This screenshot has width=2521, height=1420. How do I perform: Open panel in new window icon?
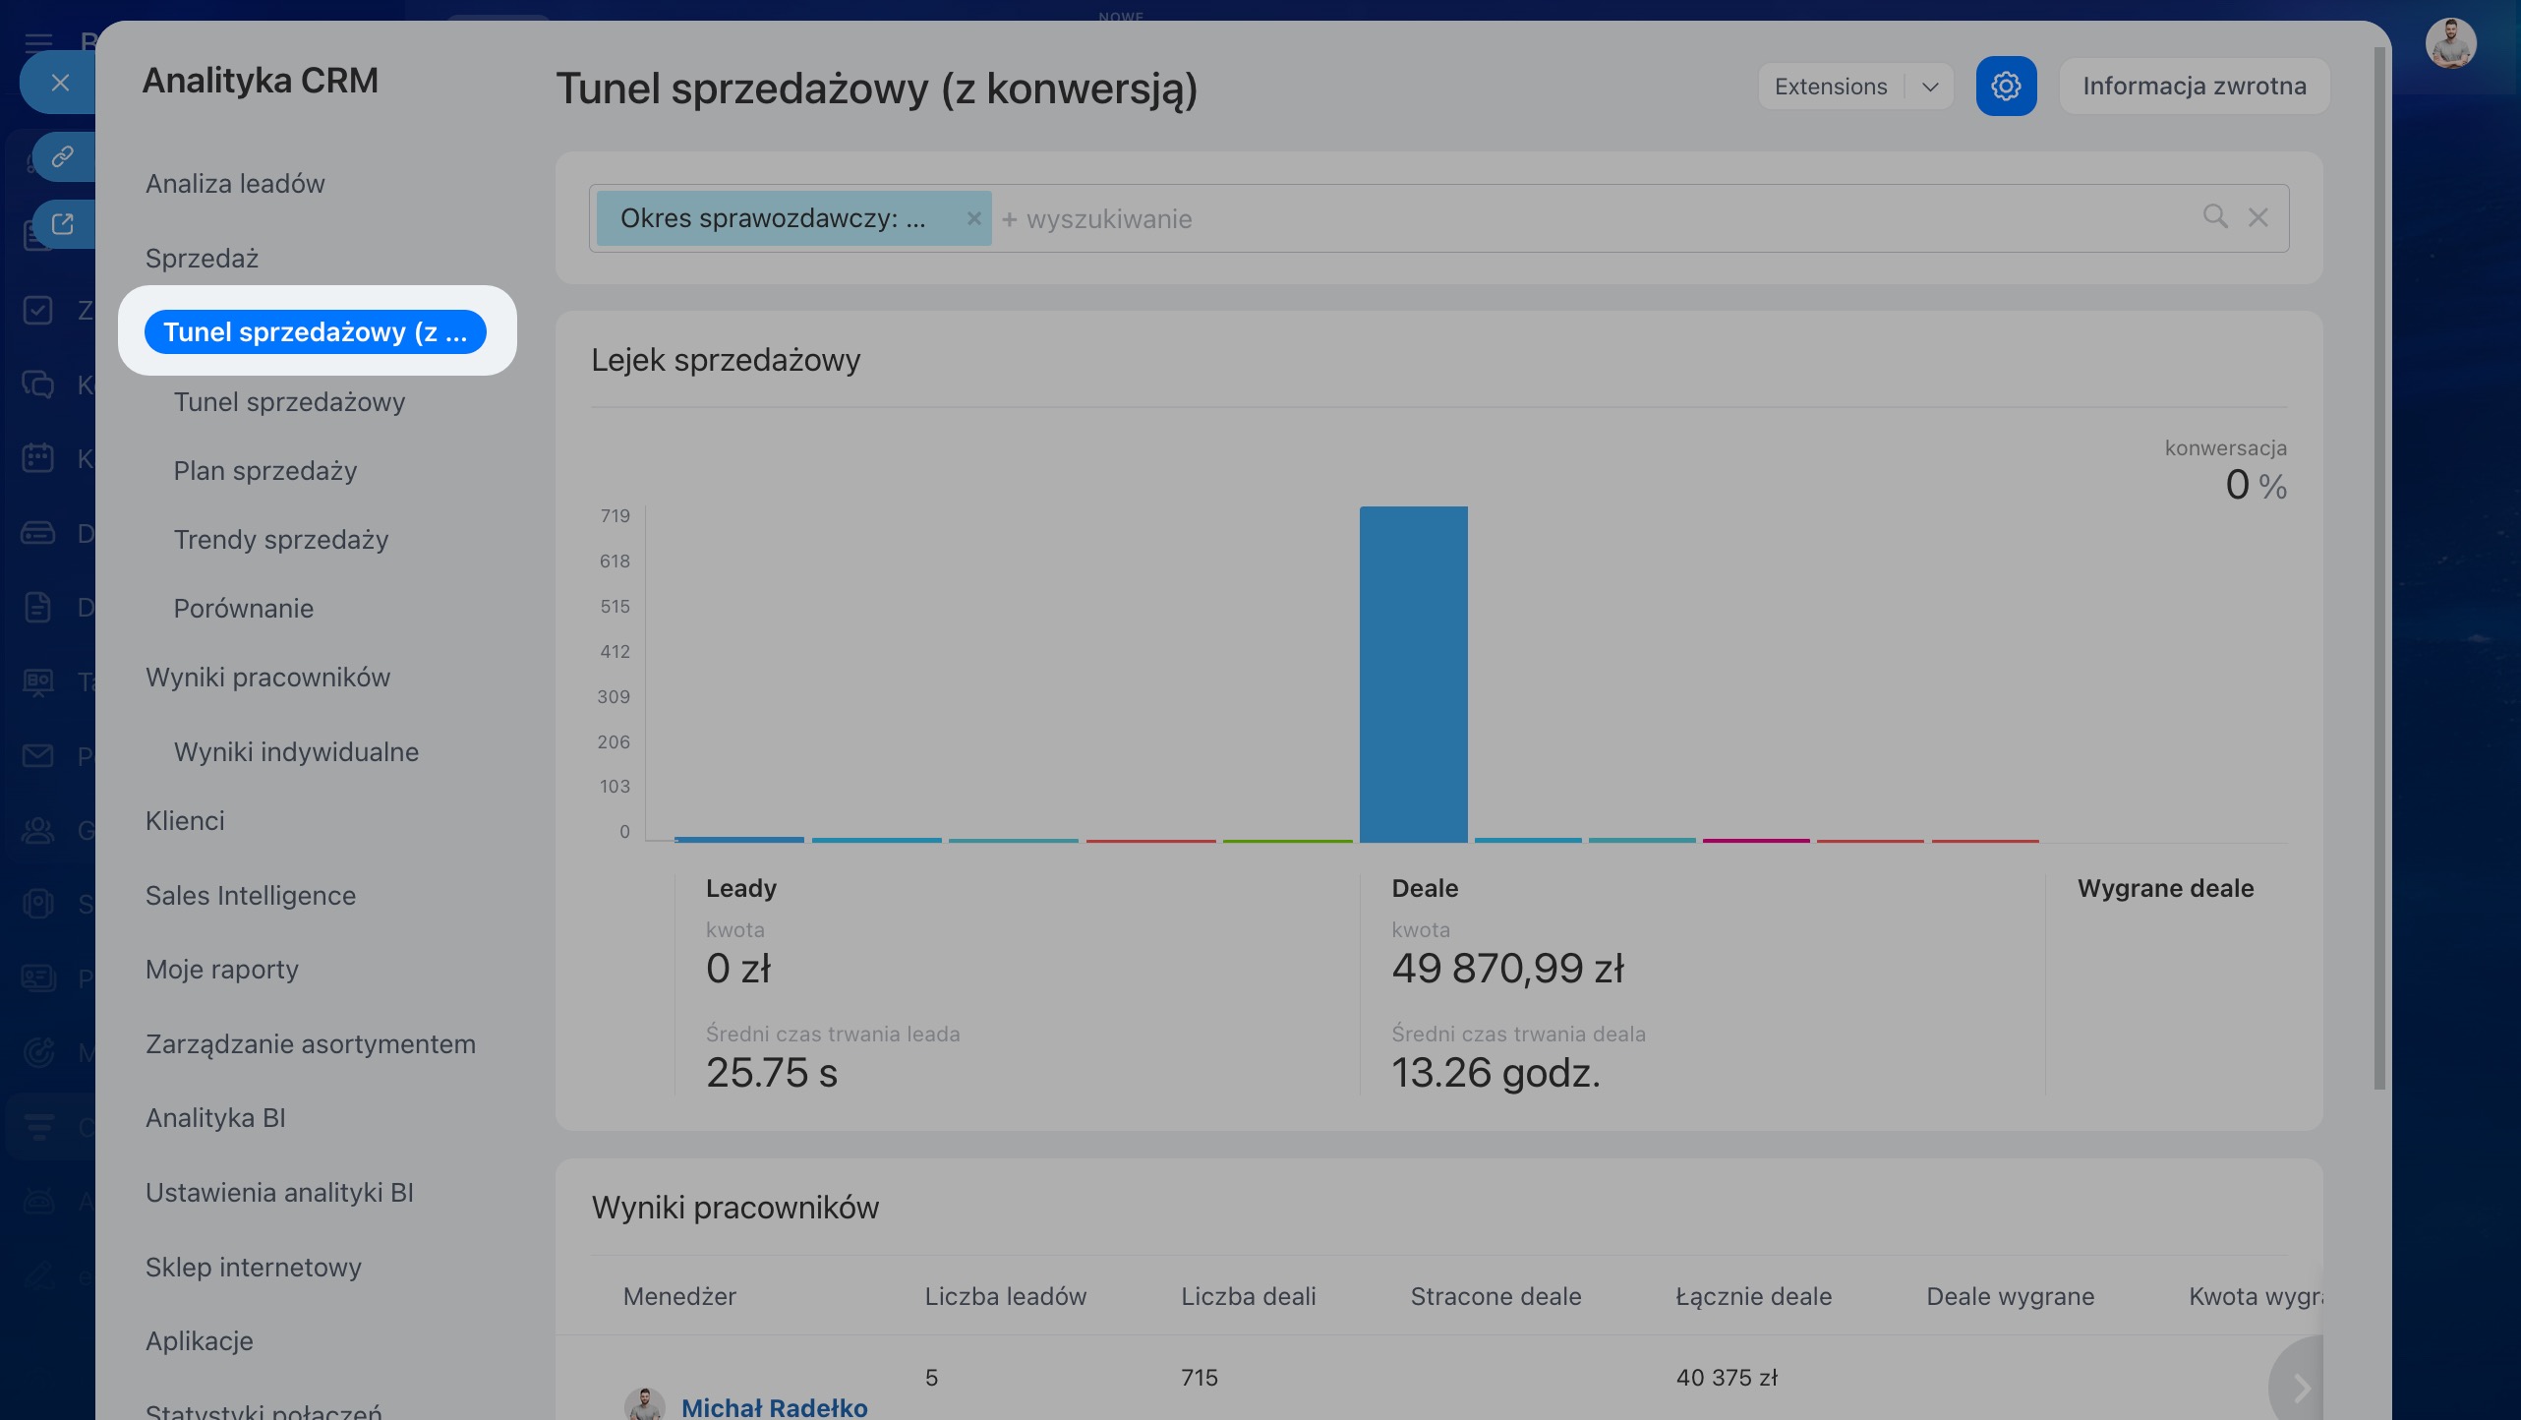coord(63,224)
